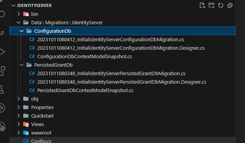Select the Quickstart folder label
This screenshot has height=143, width=245.
(x=42, y=116)
